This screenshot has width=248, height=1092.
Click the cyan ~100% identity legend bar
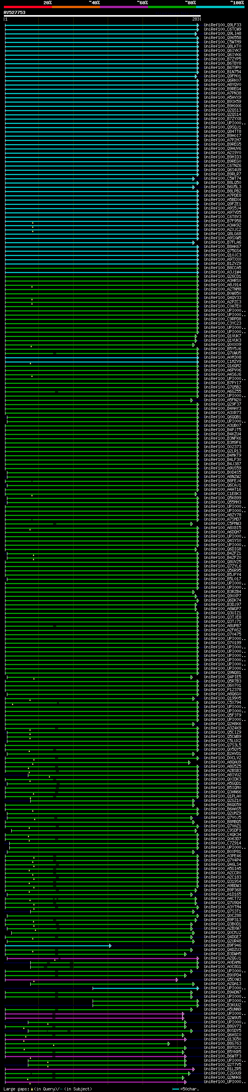pos(220,7)
